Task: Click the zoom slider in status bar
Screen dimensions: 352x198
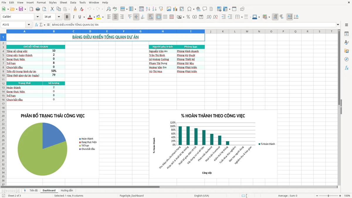Action: pos(328,196)
